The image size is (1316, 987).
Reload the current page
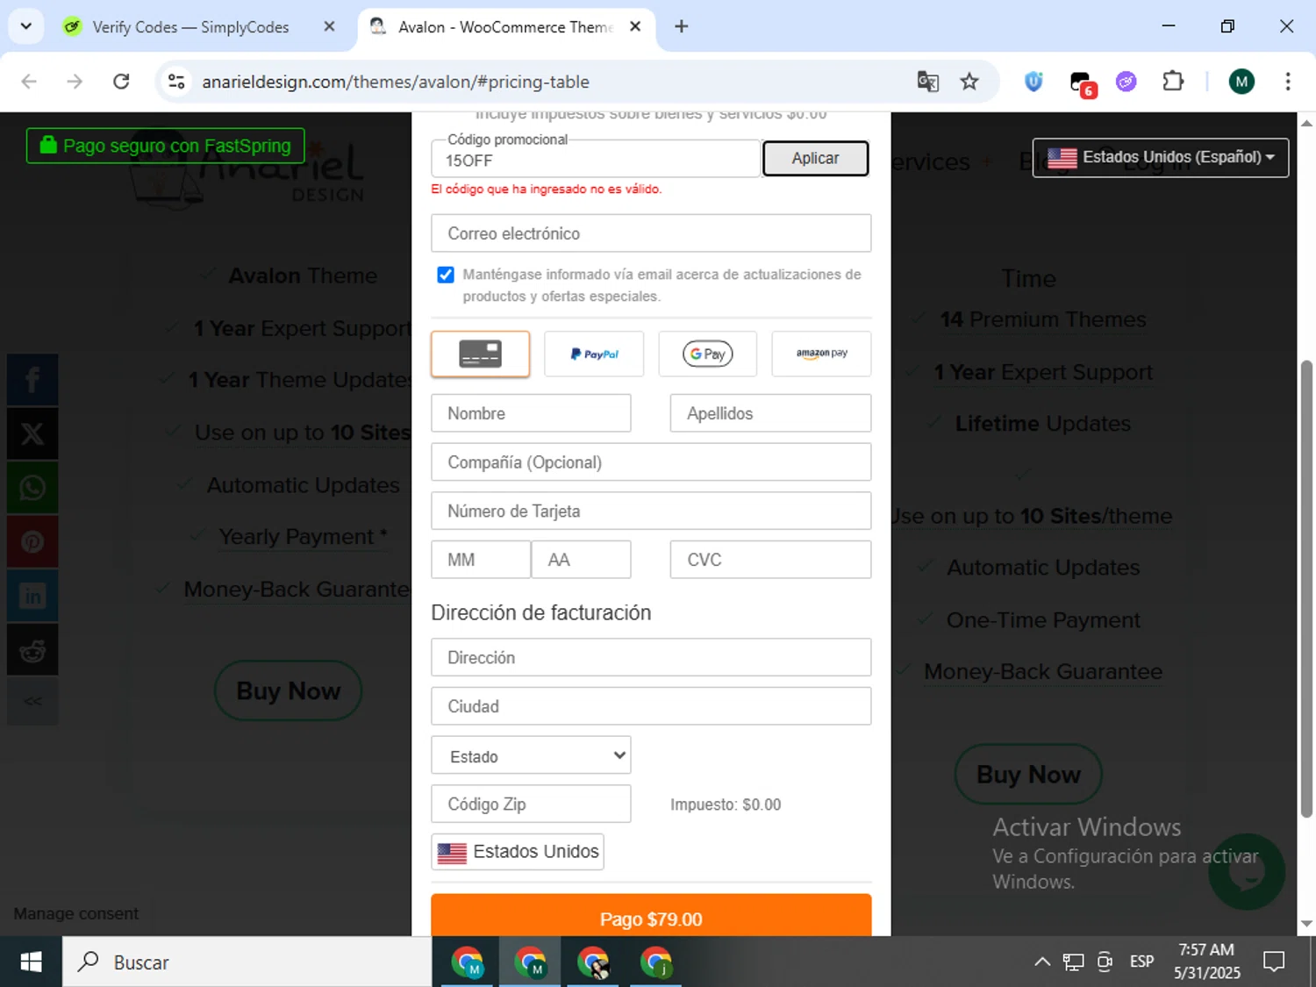coord(121,82)
